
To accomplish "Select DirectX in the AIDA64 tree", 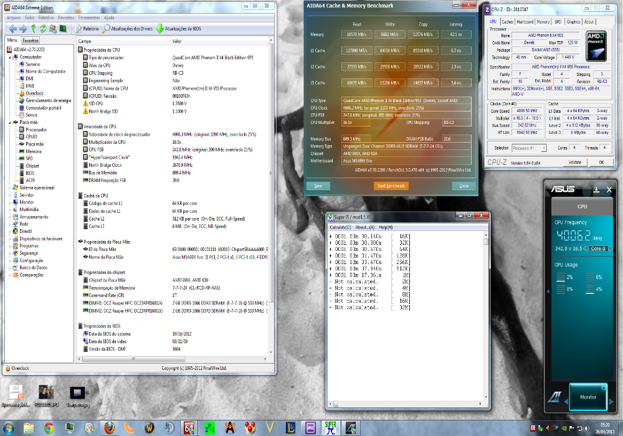I will coord(26,232).
